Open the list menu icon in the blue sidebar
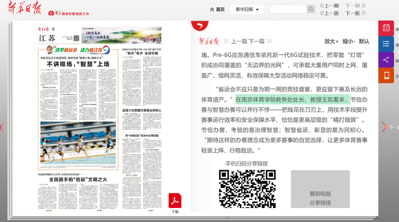Screen dimensions: 399x222 pos(386,44)
